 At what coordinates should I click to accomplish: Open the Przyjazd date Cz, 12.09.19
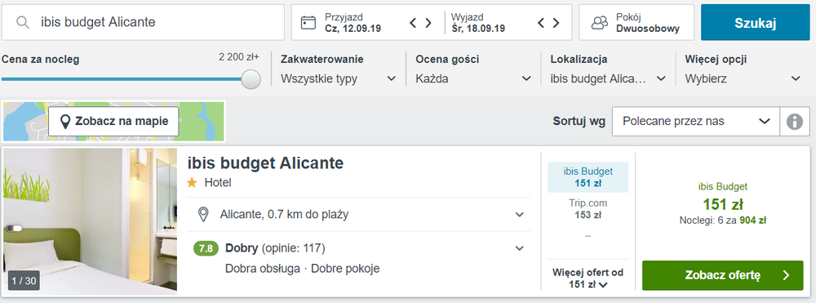353,23
